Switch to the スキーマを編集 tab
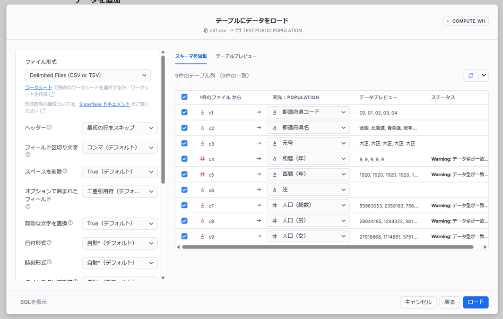The height and width of the screenshot is (319, 503). coord(191,56)
